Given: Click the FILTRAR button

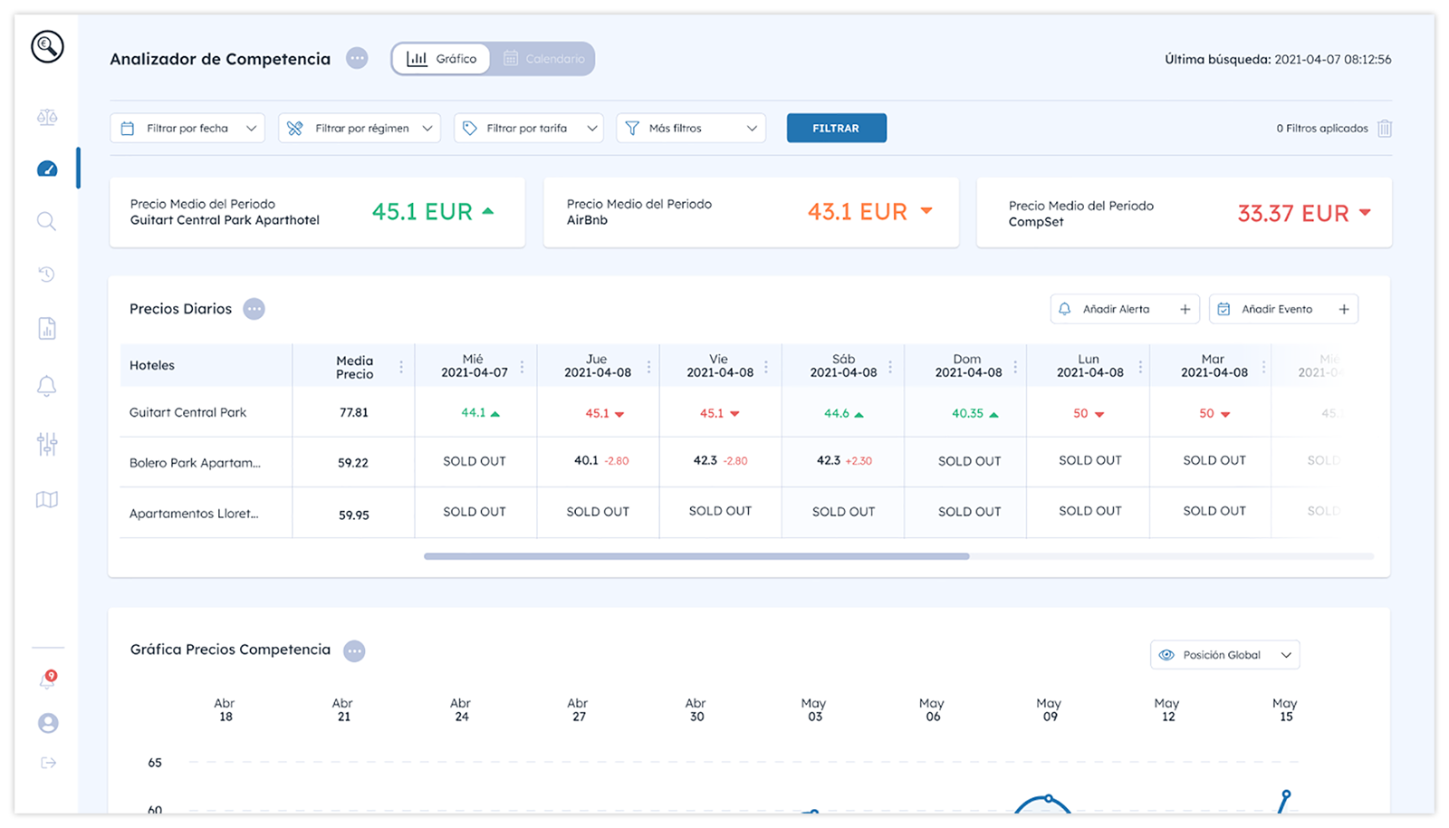Looking at the screenshot, I should click(x=836, y=129).
